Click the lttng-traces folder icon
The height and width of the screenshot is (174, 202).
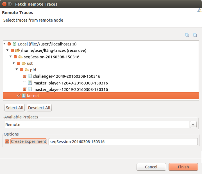click(x=17, y=51)
